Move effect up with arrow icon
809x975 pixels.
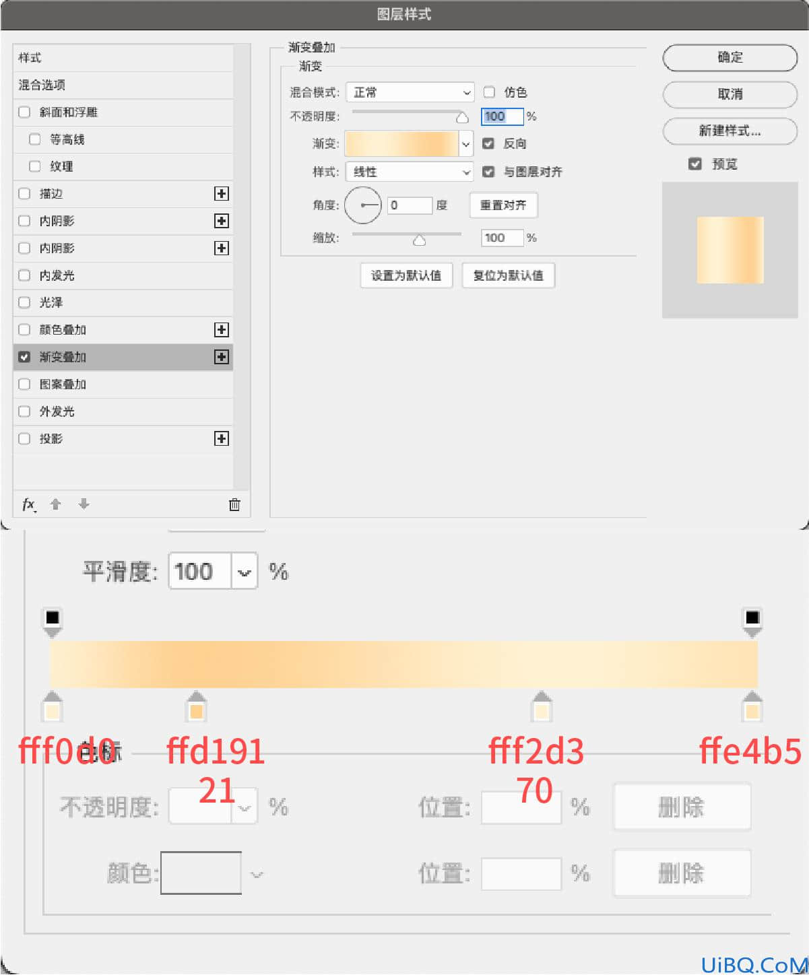[56, 504]
